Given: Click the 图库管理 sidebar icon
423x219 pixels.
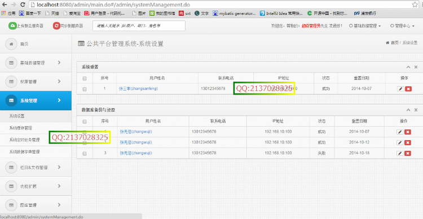Looking at the screenshot, I should point(11,205).
